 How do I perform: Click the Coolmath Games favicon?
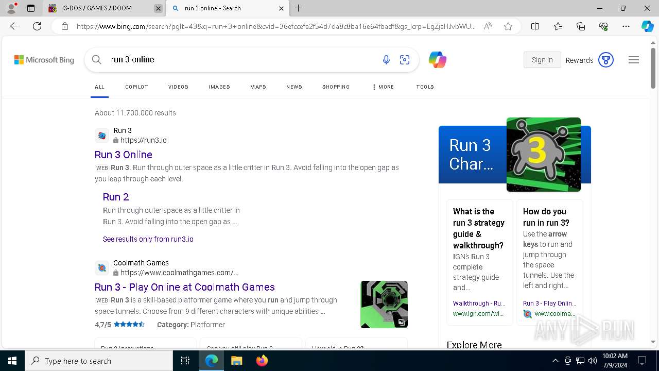(102, 268)
